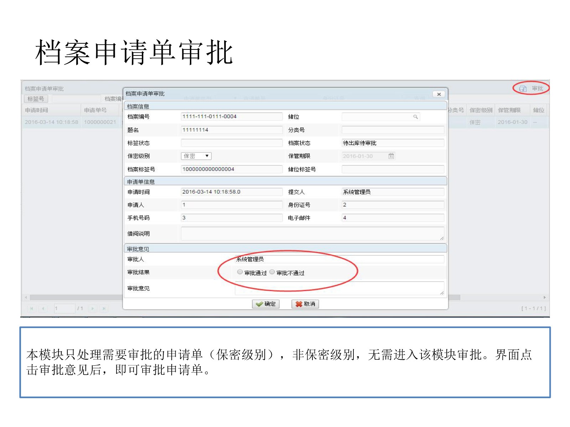This screenshot has width=570, height=427.
Task: Open the 保管期限 calendar icon
Action: pyautogui.click(x=391, y=156)
